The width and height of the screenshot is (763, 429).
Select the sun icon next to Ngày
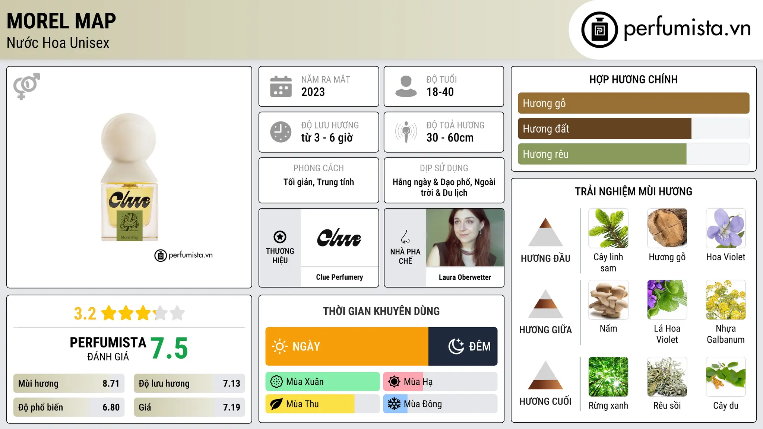(280, 346)
